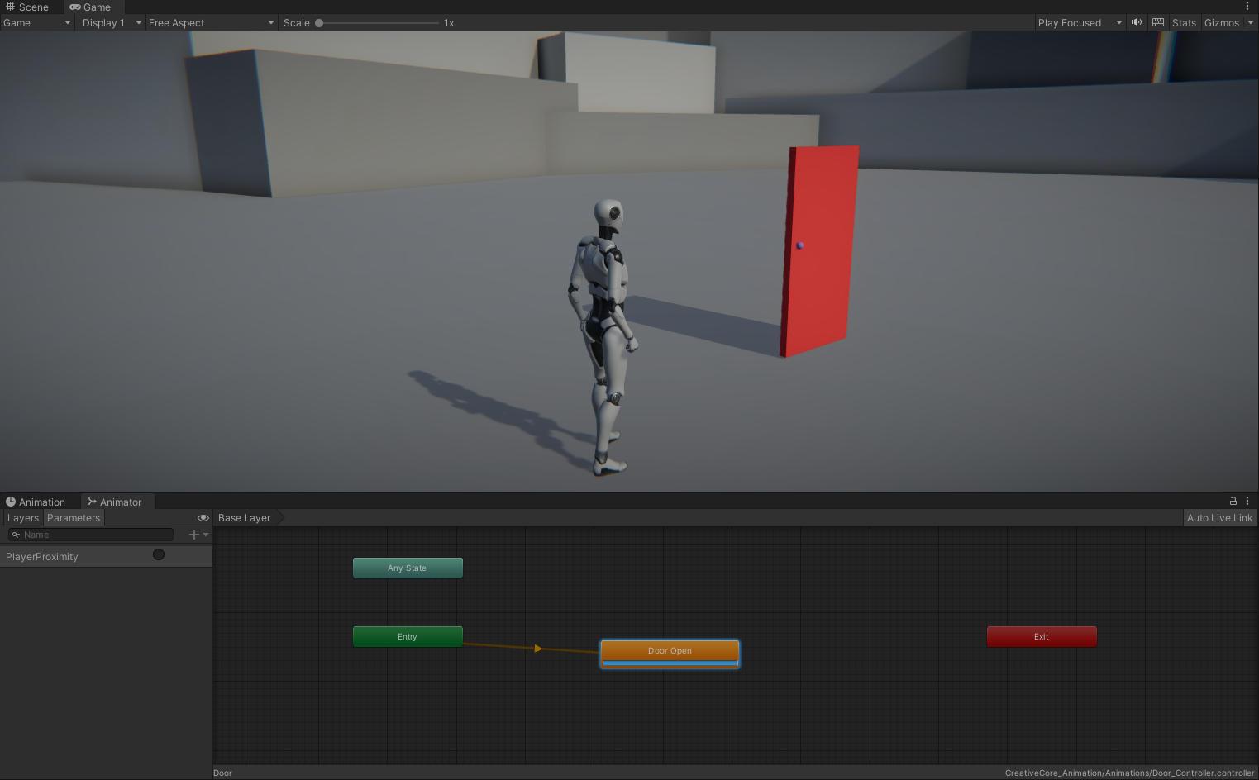Toggle Stats overlay in Game view
Screen dimensions: 1259x780
1184,23
